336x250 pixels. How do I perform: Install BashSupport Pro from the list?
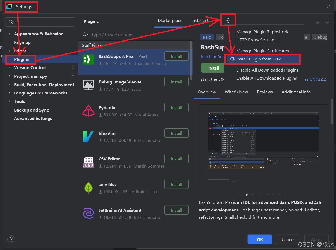coord(177,56)
